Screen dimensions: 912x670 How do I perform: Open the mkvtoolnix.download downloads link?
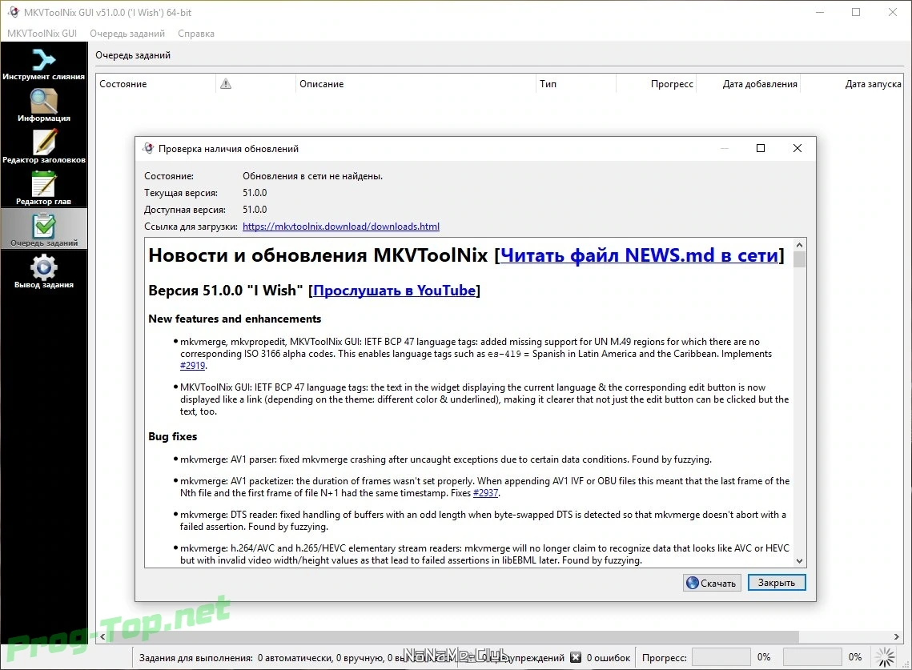(x=341, y=227)
